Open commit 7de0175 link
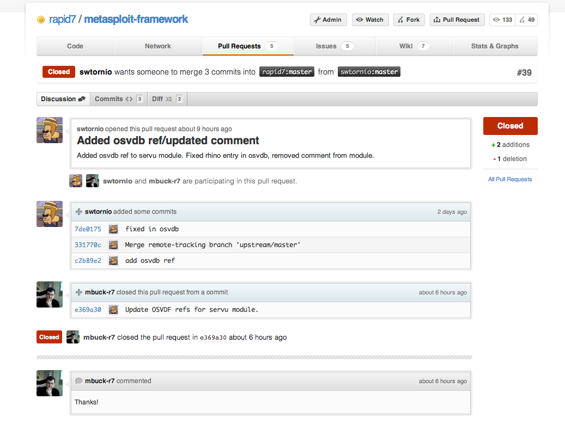 (88, 229)
